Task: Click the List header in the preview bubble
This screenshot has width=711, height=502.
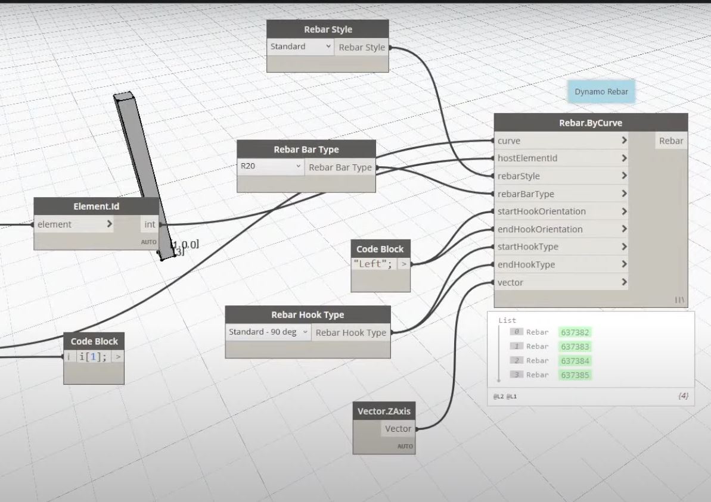Action: [507, 320]
